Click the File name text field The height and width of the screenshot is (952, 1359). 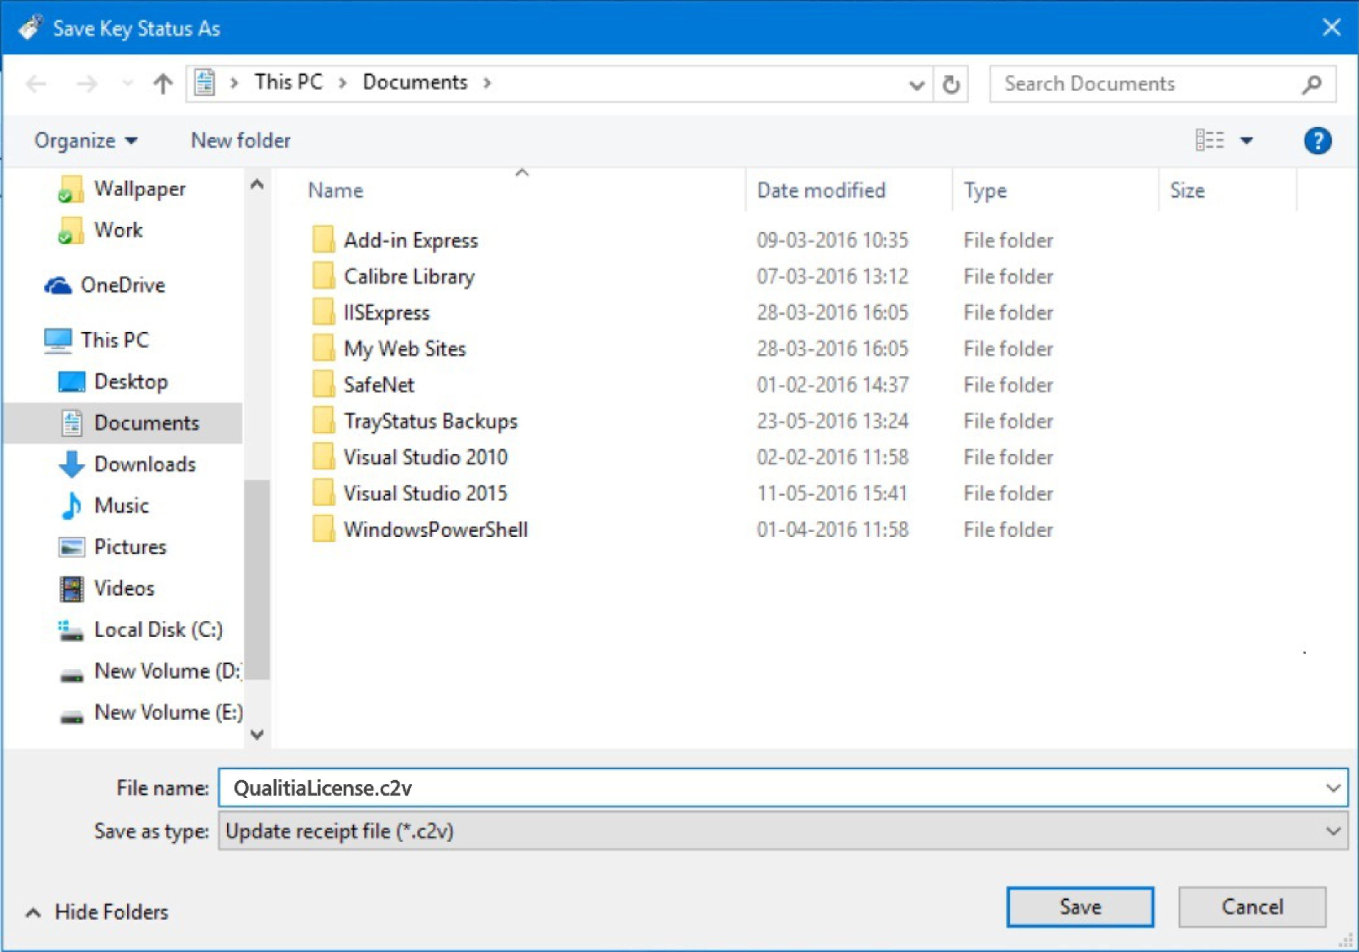tap(769, 788)
